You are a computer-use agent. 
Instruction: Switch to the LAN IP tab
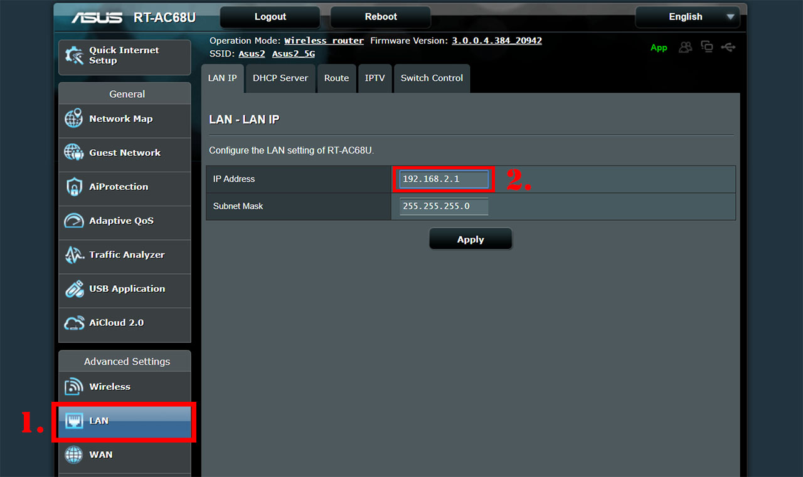(x=223, y=78)
